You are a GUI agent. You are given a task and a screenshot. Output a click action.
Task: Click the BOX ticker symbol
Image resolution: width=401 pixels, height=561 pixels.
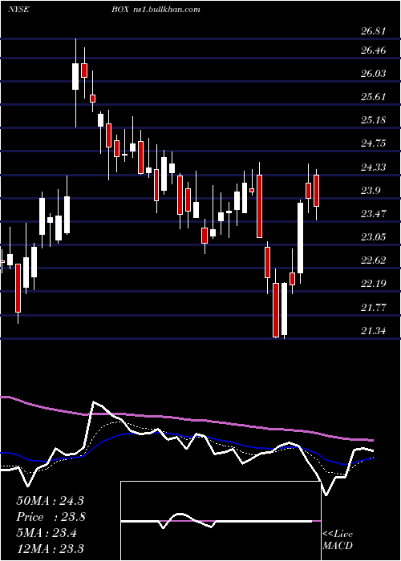point(119,10)
